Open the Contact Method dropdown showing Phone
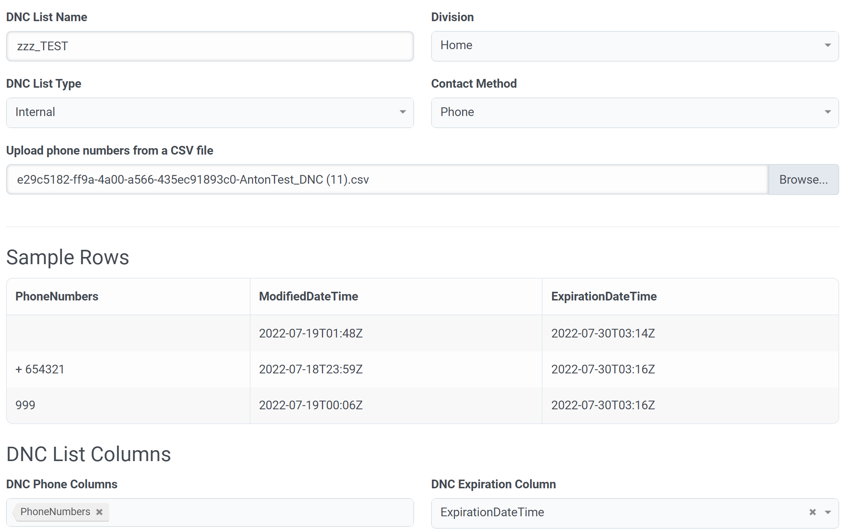866x531 pixels. (x=634, y=112)
